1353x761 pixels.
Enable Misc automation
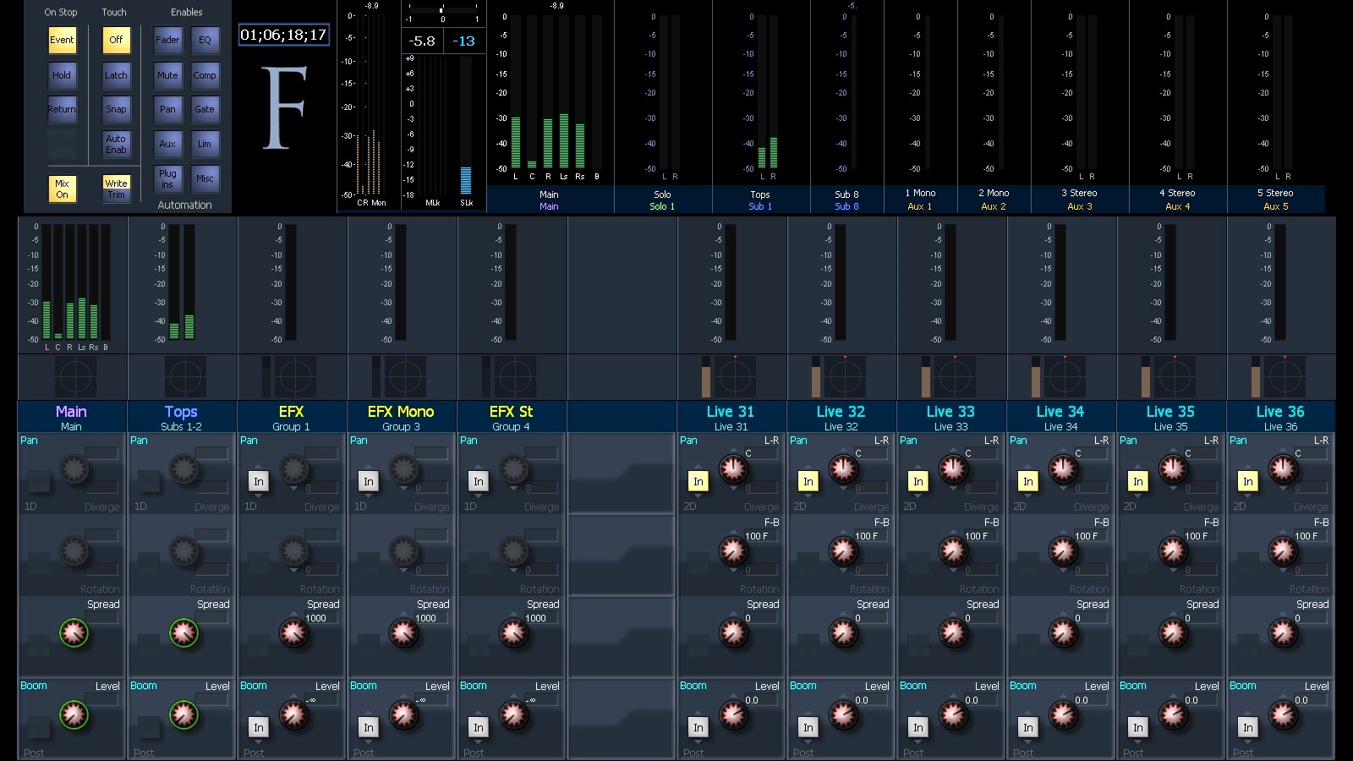click(x=205, y=178)
